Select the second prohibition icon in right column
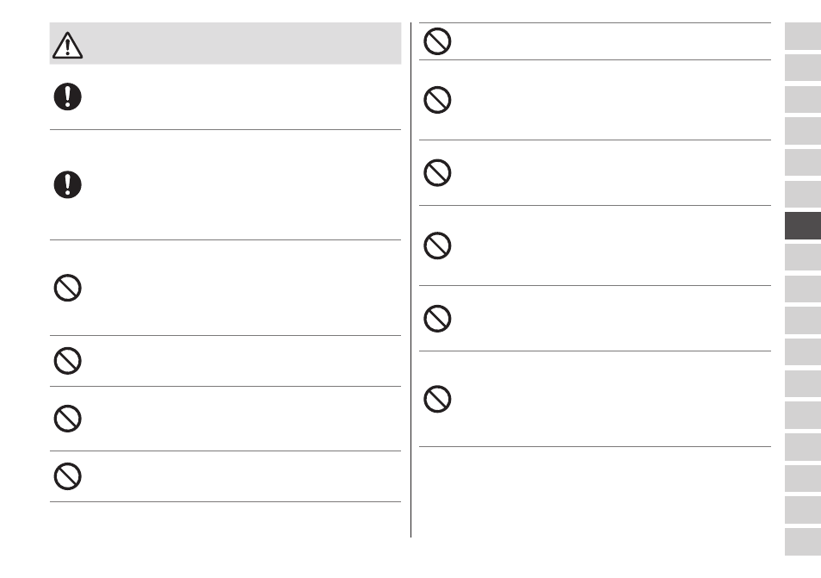This screenshot has height=578, width=821. (x=437, y=100)
